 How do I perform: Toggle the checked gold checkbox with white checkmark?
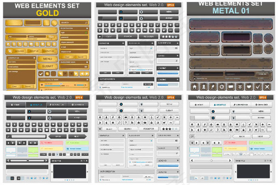41,74
